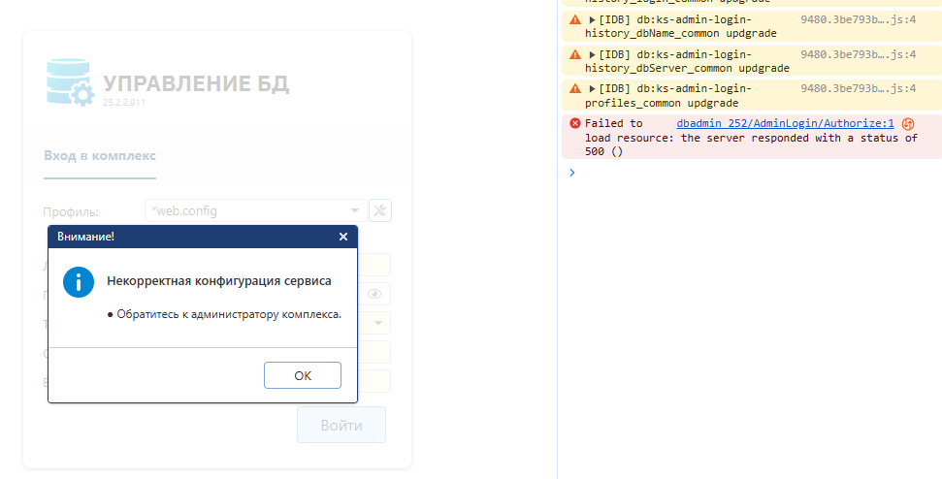Click the red error icon in console
Viewport: 942px width, 479px height.
[x=575, y=123]
